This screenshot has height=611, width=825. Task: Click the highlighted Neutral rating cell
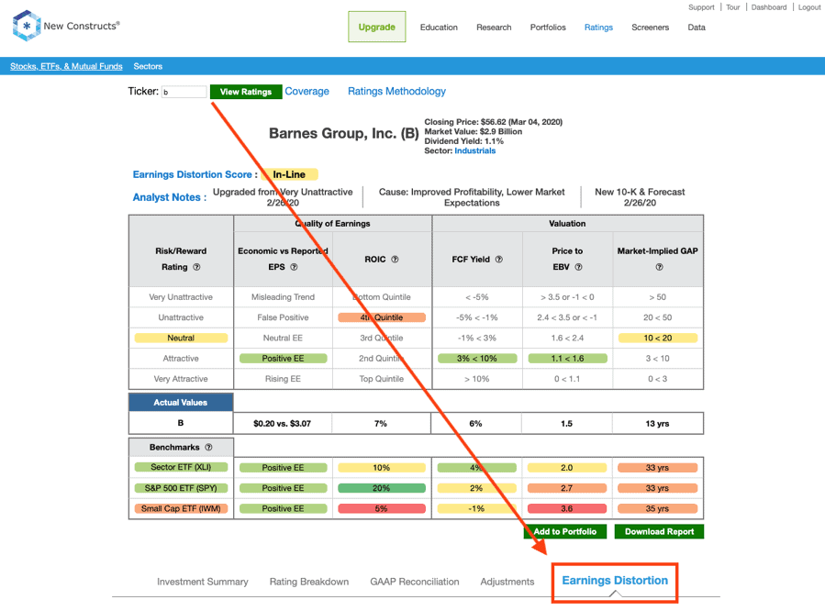(181, 339)
